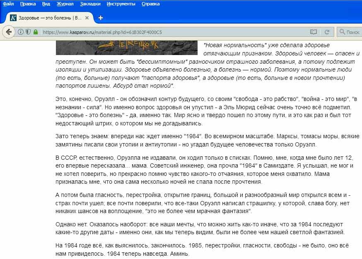Reload the page with refresh icon
362x259 pixels.
327,32
